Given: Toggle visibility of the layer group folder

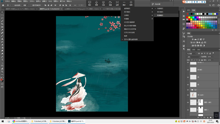Looking at the screenshot, I should pos(188,90).
